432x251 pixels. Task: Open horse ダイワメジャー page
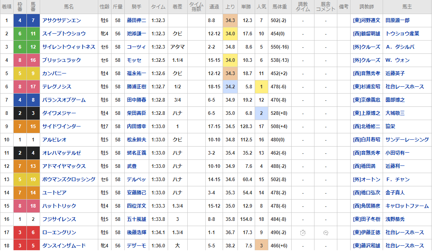[x=59, y=113]
